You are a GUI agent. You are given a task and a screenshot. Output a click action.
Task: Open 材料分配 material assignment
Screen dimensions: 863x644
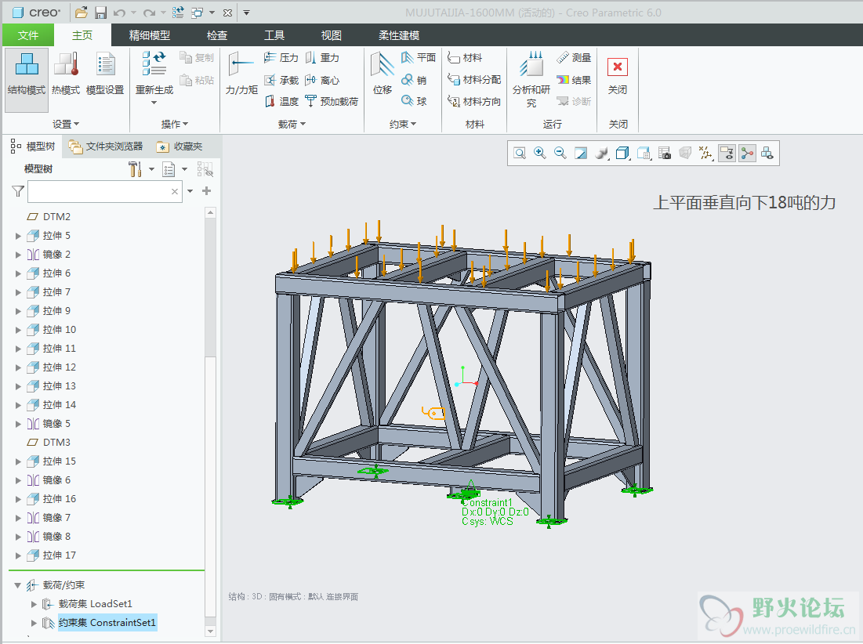[x=474, y=80]
